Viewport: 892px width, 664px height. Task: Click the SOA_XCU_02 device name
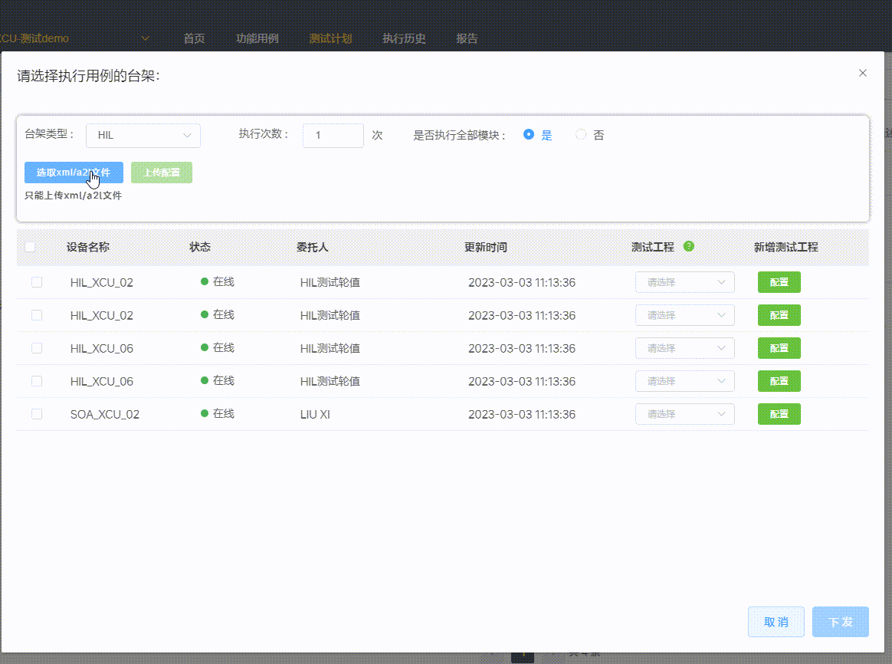point(105,414)
